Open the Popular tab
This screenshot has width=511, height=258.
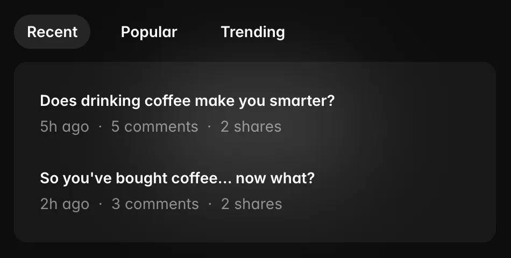149,32
